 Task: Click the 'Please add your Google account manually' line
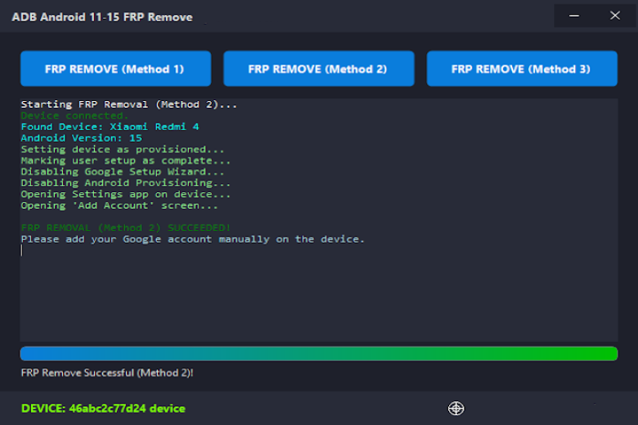click(192, 239)
